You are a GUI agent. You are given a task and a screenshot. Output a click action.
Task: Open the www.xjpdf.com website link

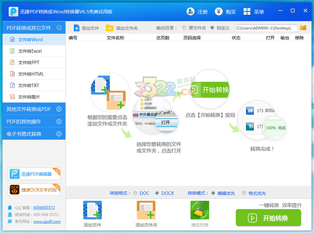[47, 221]
